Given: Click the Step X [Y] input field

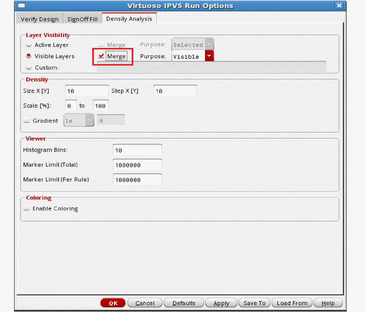Looking at the screenshot, I should (x=175, y=91).
